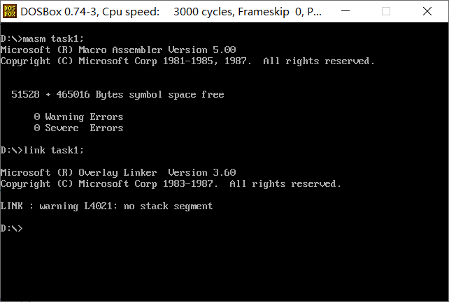
Task: Click the '0 Severe Errors' line
Action: point(79,128)
